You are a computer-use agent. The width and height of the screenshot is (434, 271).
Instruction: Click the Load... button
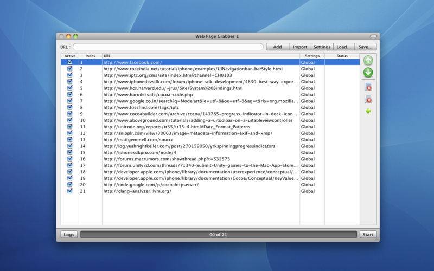coord(344,47)
